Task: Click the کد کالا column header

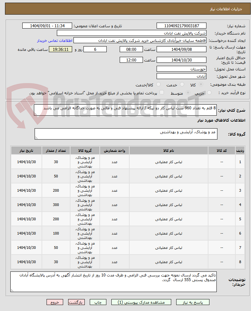Action: (x=222, y=151)
